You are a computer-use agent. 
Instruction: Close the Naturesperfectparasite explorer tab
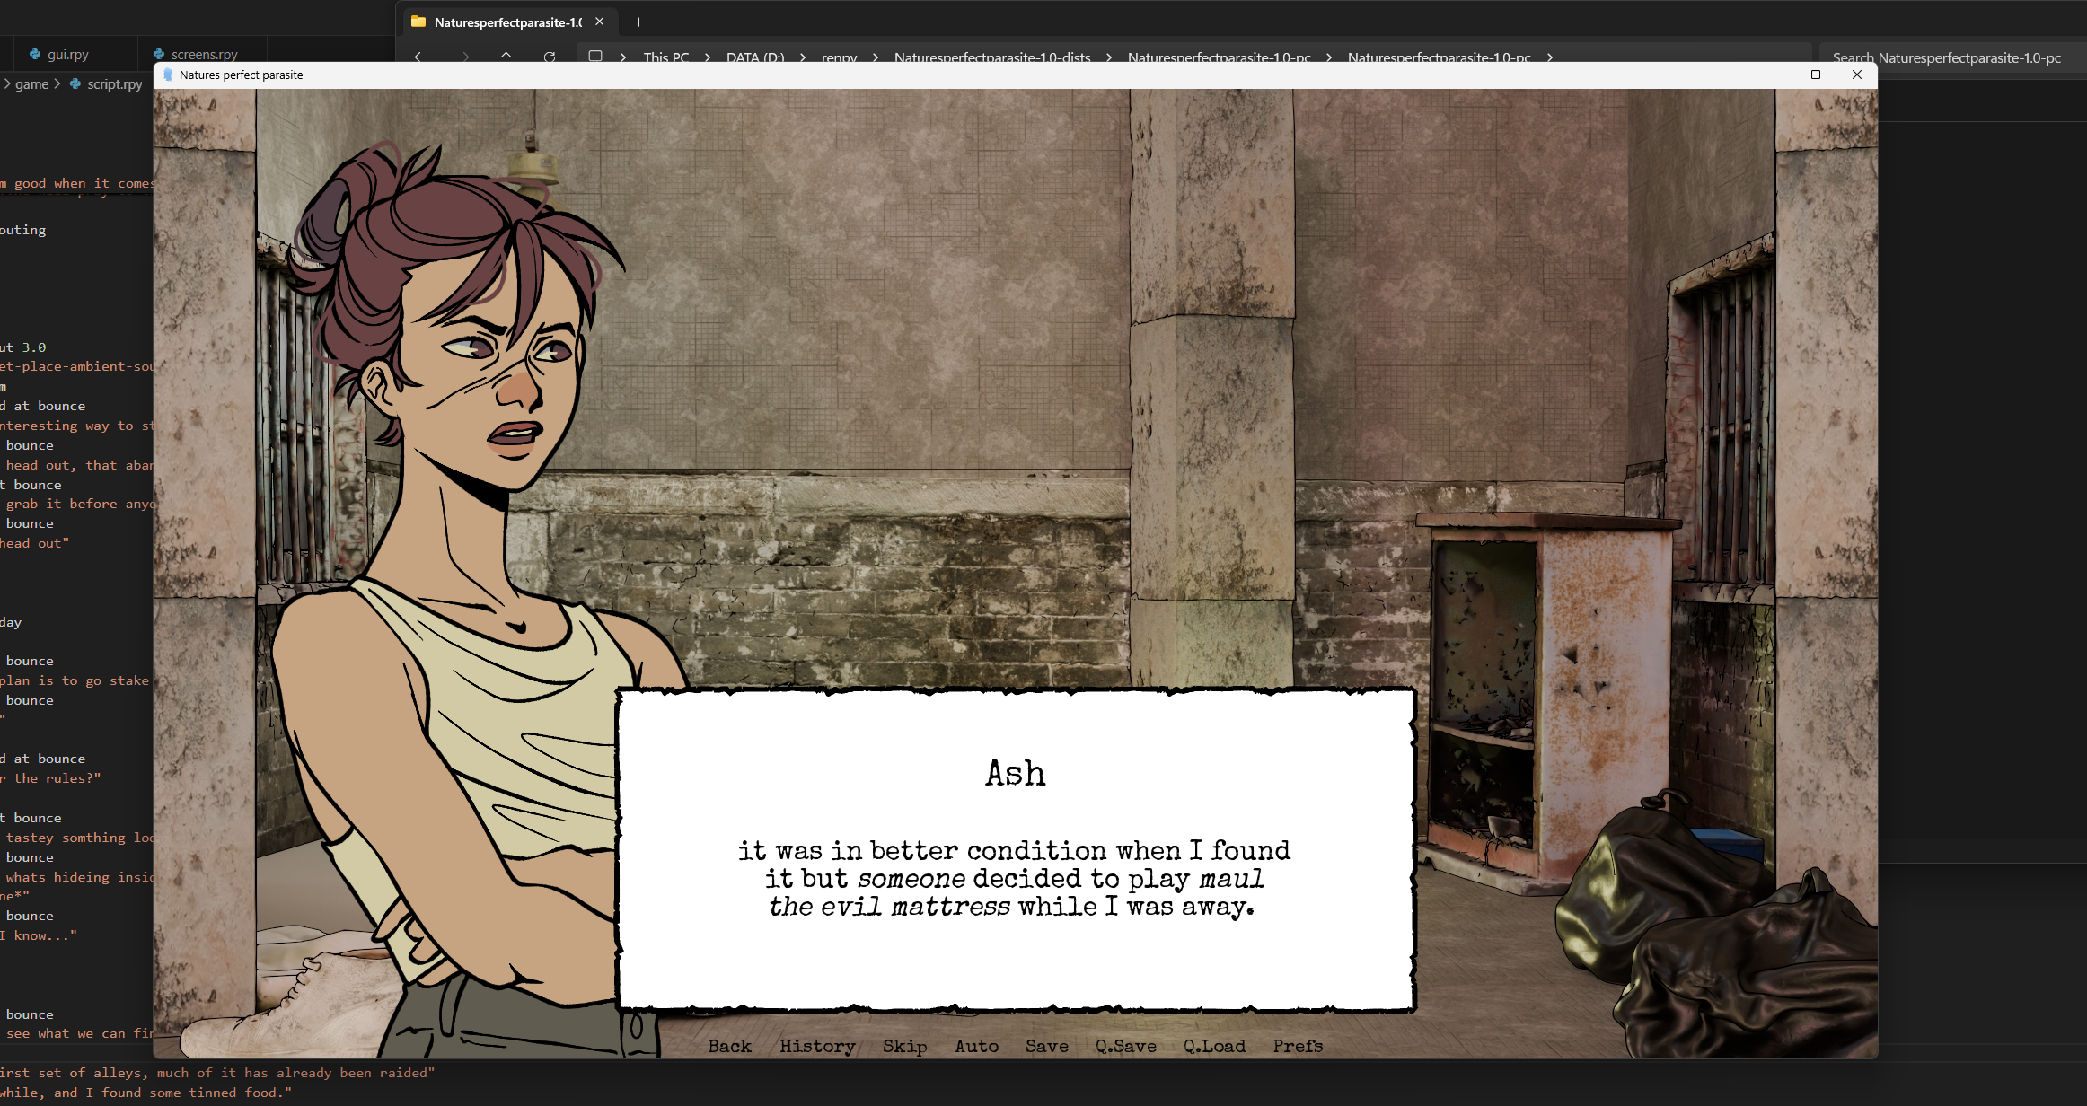(x=600, y=22)
